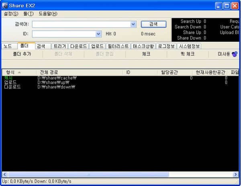Expand the 검색어 dropdown arrow
The height and width of the screenshot is (186, 241).
click(x=133, y=24)
